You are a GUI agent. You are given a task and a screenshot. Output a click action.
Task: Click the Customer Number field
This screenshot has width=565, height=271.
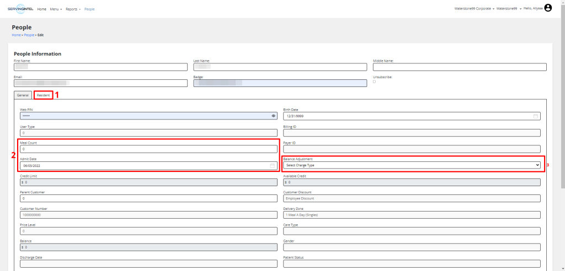click(148, 215)
